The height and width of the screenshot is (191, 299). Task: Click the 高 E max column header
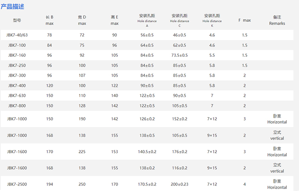[x=114, y=20]
